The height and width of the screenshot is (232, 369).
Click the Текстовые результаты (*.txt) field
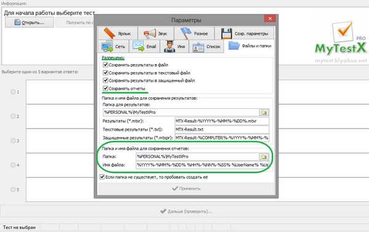coord(221,129)
